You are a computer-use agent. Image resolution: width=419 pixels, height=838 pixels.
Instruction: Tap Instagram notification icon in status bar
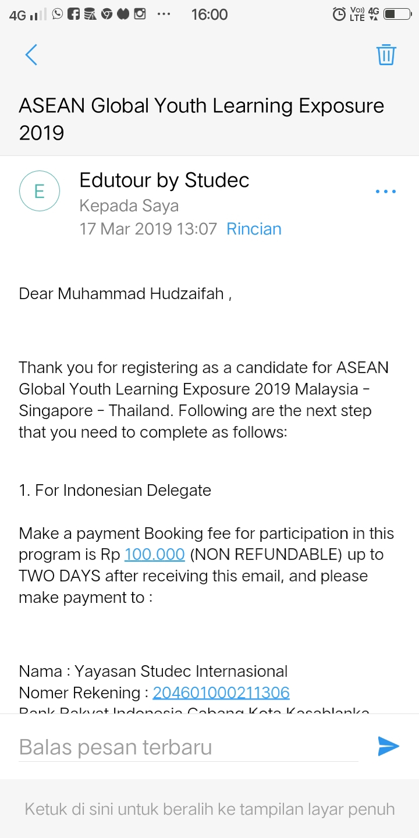[140, 13]
